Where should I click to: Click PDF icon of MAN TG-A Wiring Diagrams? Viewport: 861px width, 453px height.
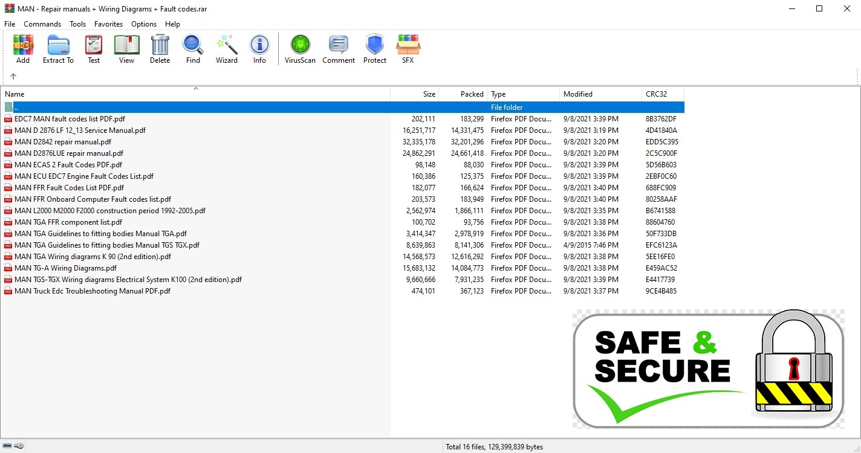8,268
